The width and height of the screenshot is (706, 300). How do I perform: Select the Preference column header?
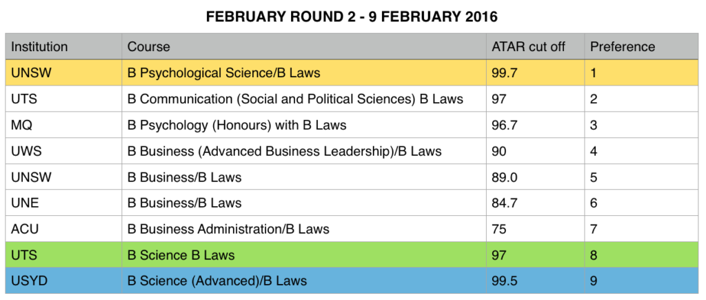623,47
